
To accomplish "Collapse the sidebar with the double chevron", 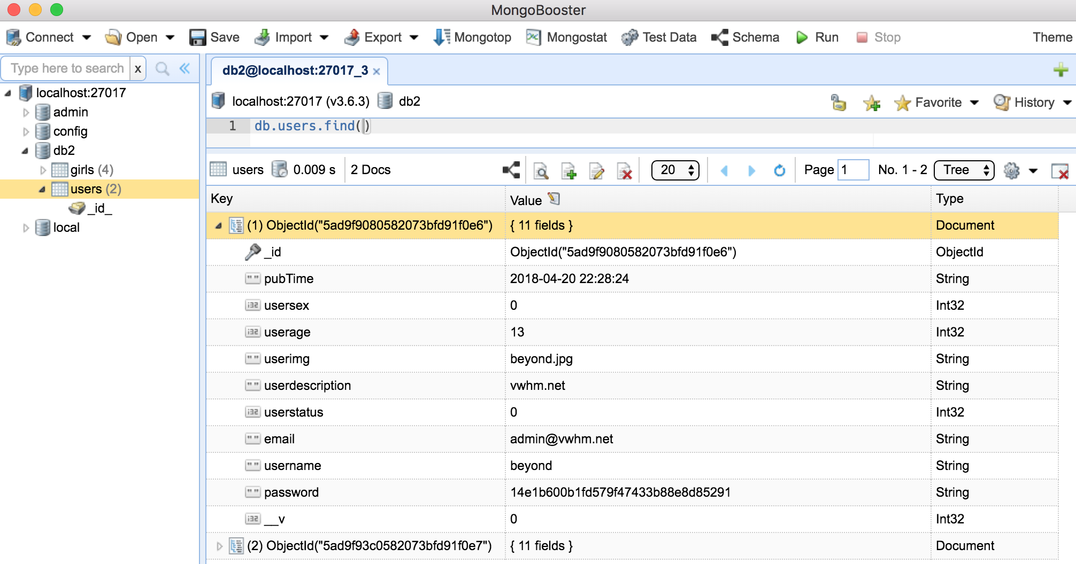I will click(x=185, y=68).
